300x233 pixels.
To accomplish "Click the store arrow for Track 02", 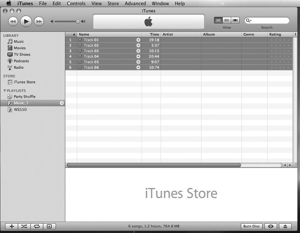I will (x=138, y=45).
